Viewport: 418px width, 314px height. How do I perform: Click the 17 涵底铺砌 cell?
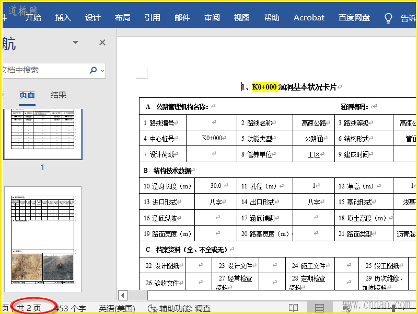265,218
